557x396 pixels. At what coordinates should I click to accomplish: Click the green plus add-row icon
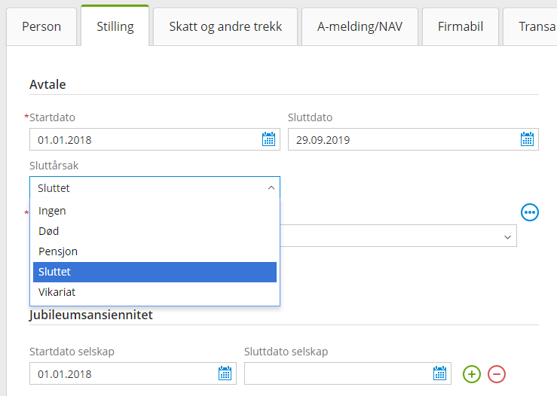pyautogui.click(x=472, y=373)
